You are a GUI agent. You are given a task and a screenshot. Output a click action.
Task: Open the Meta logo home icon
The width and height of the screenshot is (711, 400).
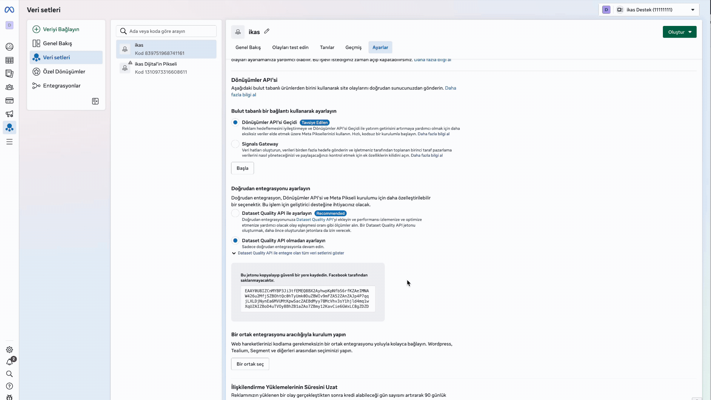click(x=9, y=10)
